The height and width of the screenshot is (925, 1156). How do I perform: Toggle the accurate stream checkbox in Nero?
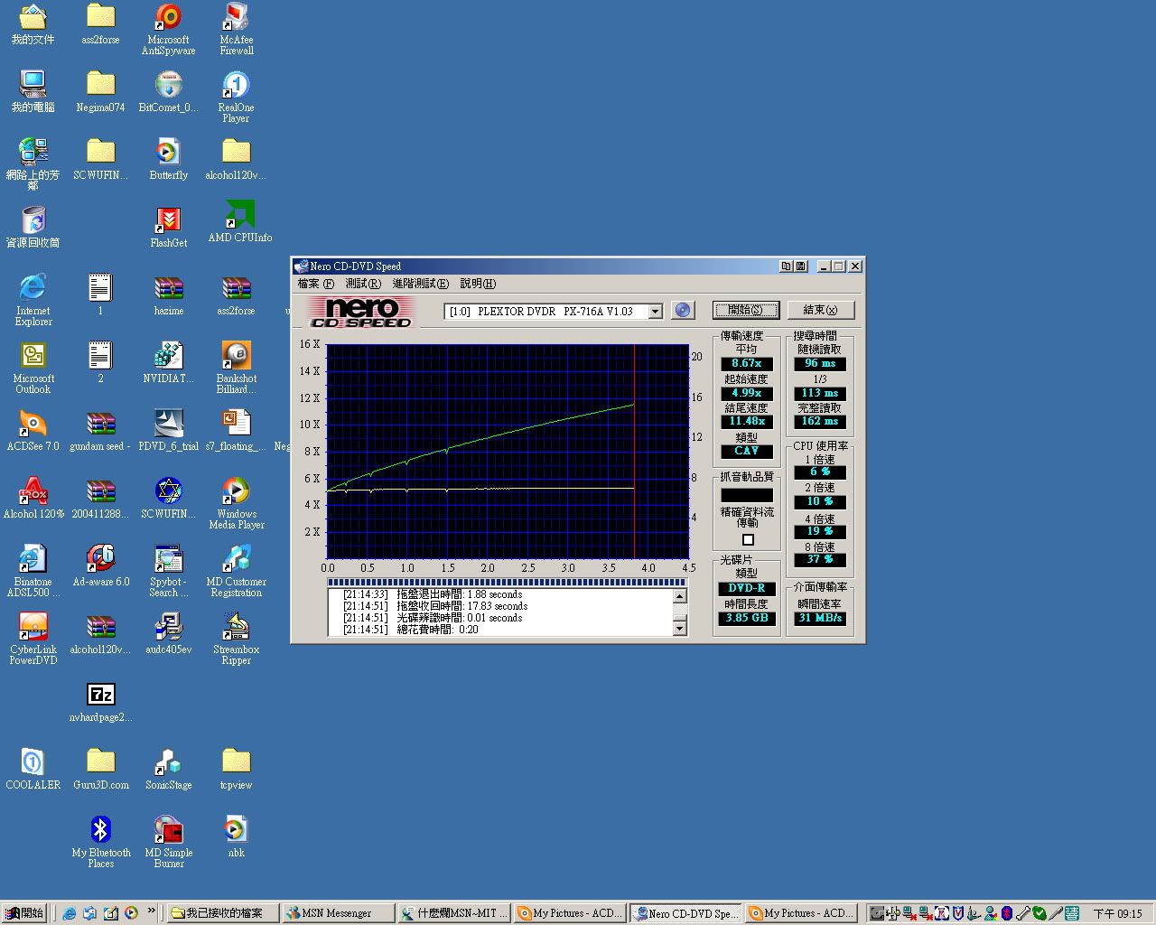[x=748, y=540]
